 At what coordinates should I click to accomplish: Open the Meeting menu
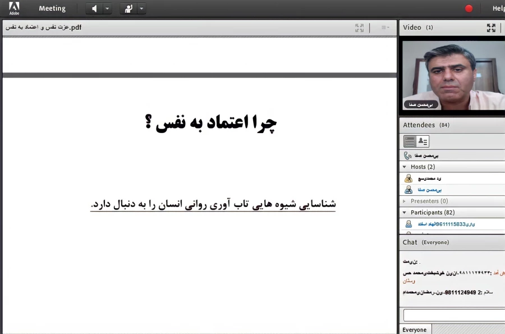click(52, 8)
